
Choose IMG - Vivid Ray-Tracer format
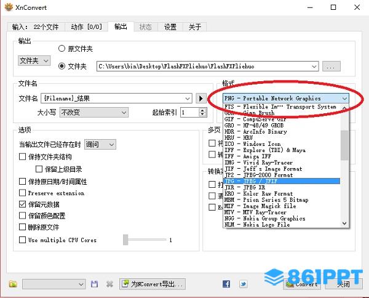[282, 163]
